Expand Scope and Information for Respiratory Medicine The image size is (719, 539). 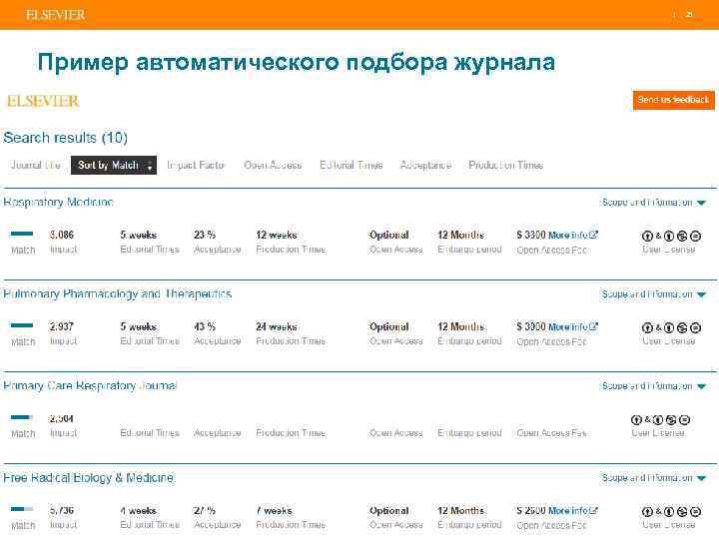click(654, 203)
